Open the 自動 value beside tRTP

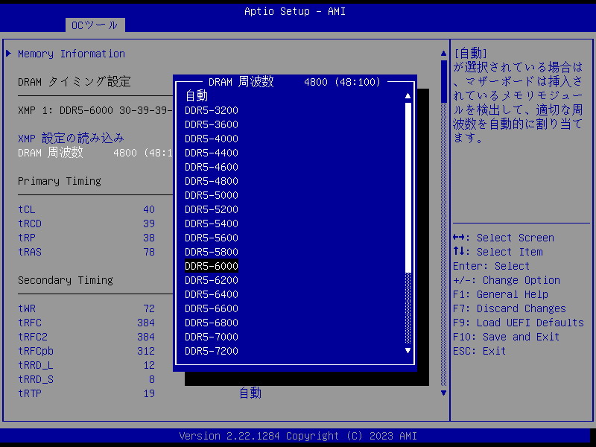click(250, 393)
